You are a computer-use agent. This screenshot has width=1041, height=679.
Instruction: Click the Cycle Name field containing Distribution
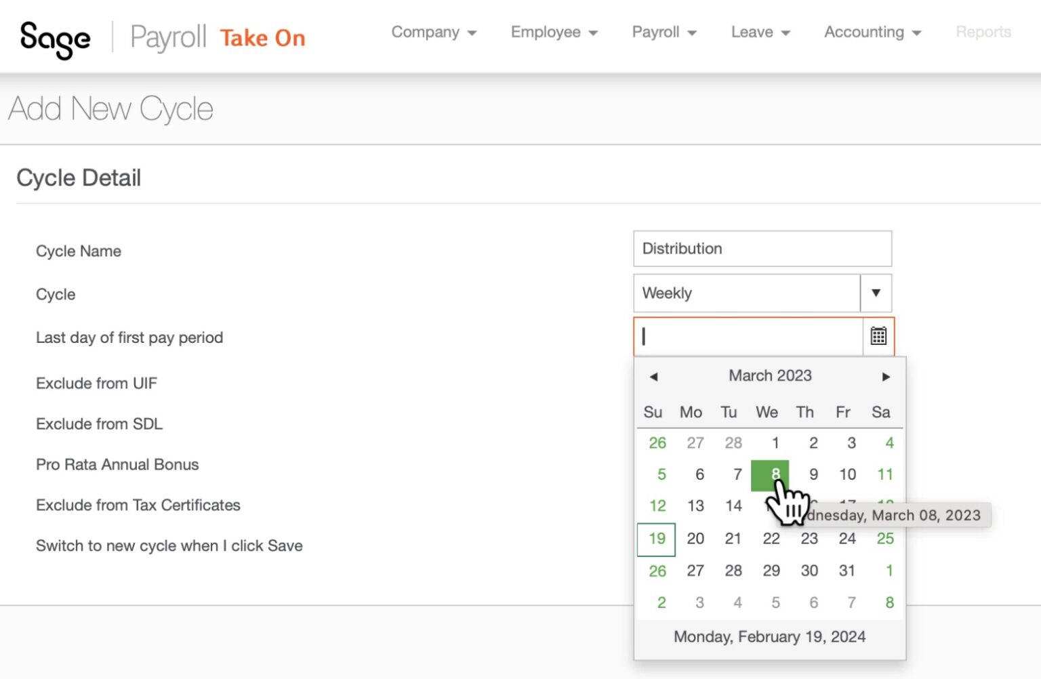[x=762, y=248]
